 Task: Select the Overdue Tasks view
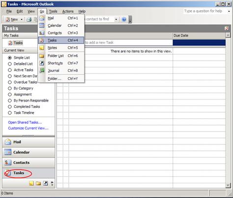click(10, 82)
